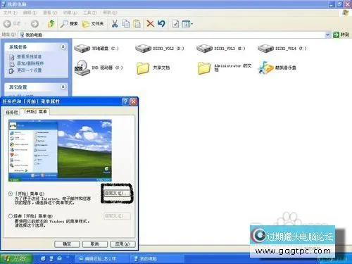The image size is (352, 264).
Task: Click the first quick launch icon on taskbar
Action: [43, 258]
